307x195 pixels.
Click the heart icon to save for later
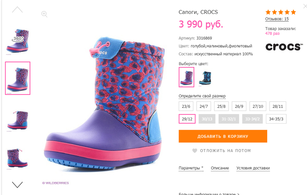pyautogui.click(x=195, y=151)
